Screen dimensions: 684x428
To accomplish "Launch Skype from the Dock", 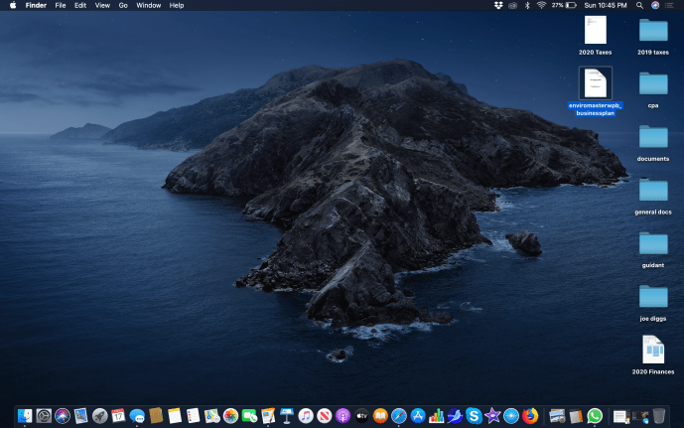I will pos(474,416).
